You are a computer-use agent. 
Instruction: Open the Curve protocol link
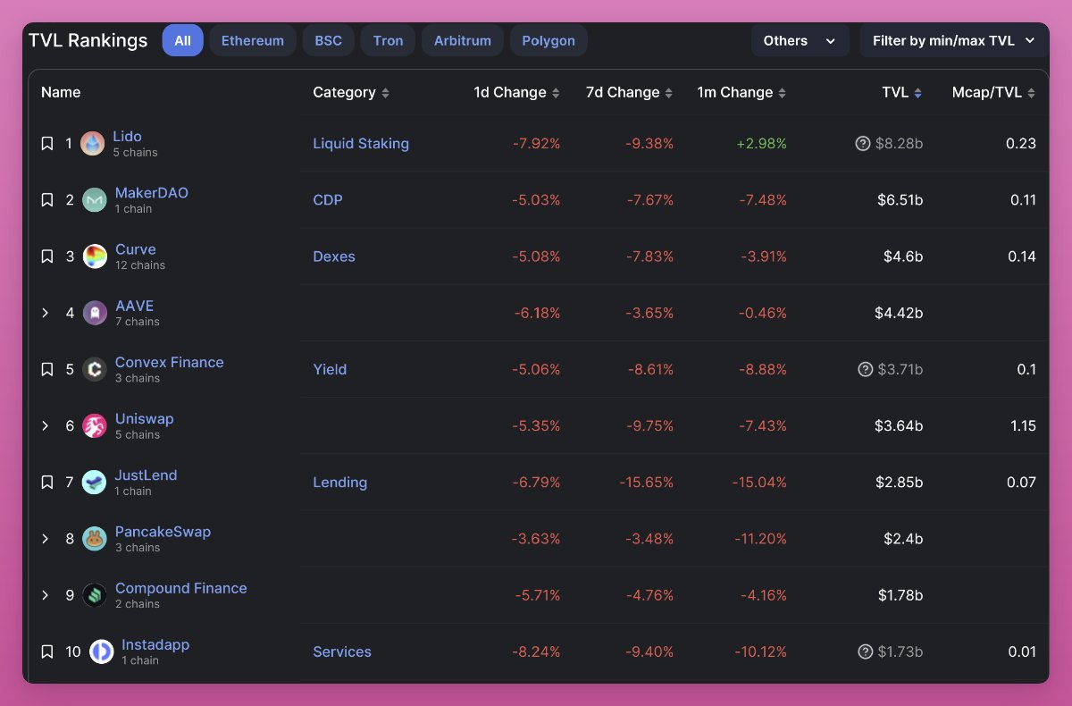[136, 249]
